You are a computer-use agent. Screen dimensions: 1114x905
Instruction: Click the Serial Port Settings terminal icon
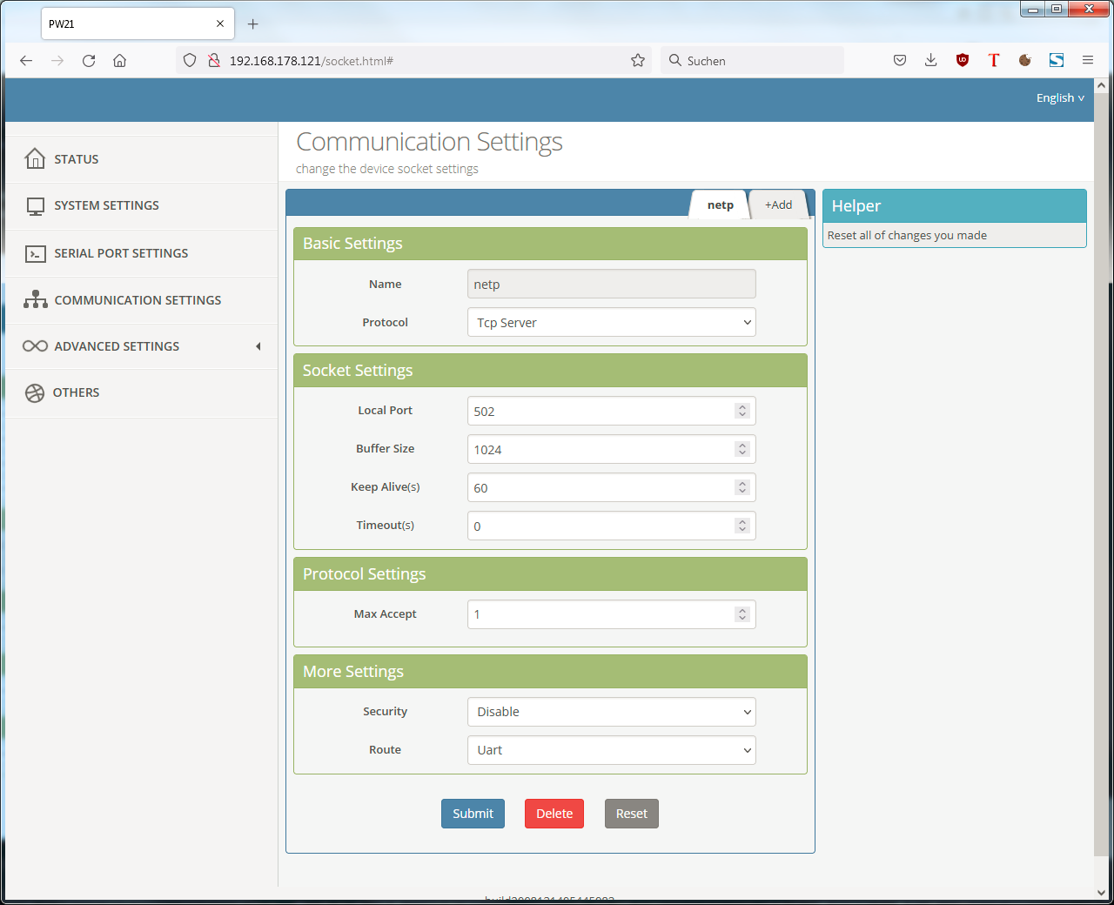tap(35, 253)
